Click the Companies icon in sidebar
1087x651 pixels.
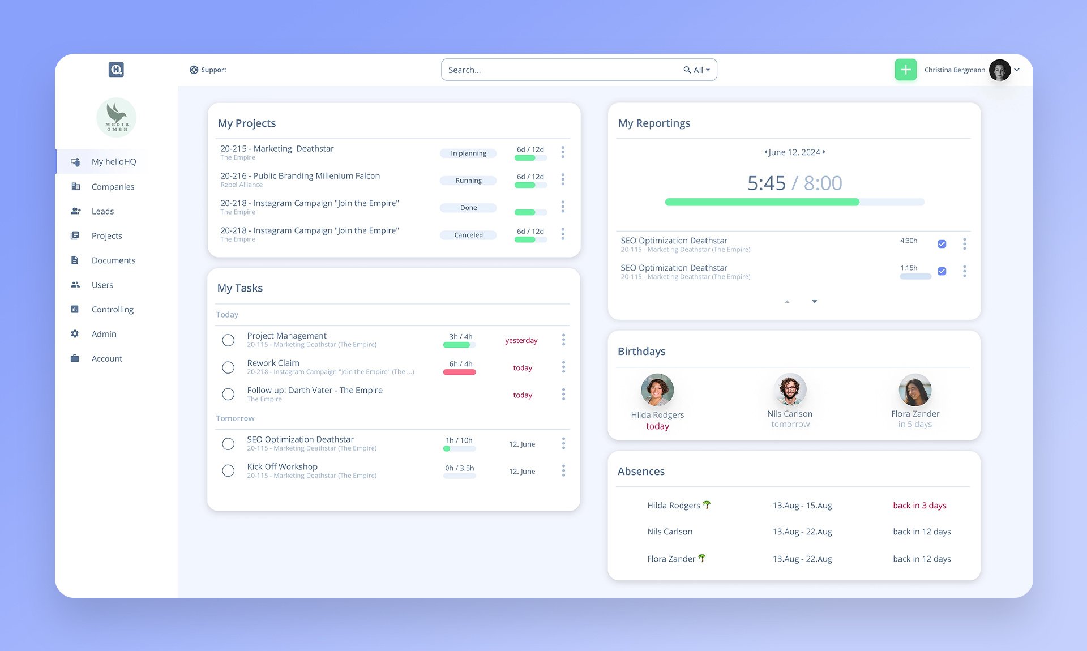[75, 185]
